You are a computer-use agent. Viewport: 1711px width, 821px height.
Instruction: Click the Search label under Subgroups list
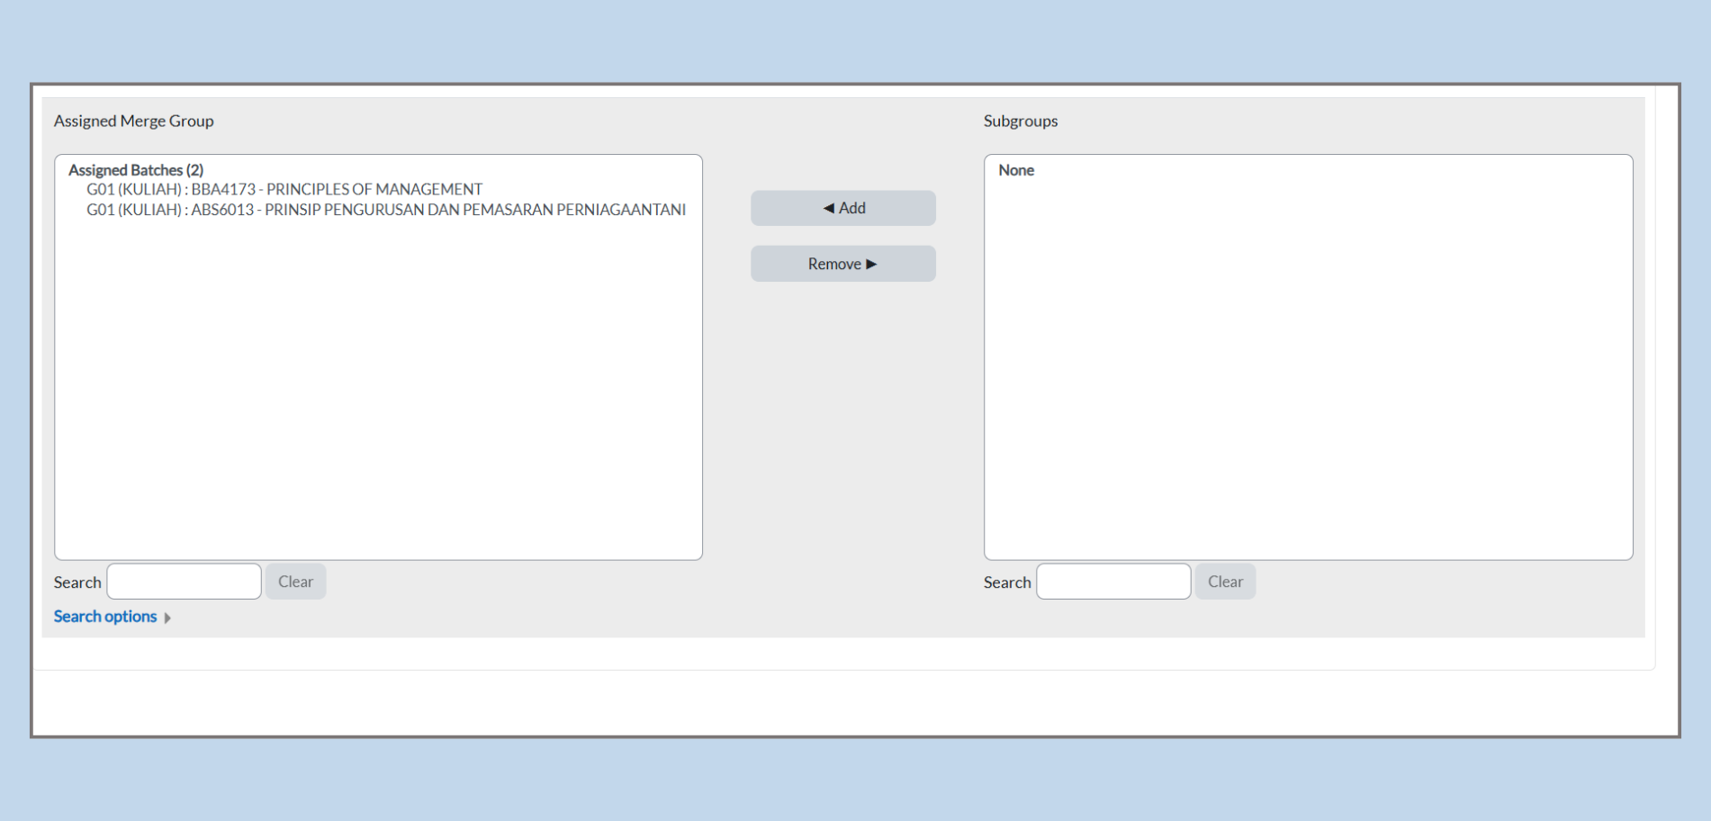coord(1007,582)
